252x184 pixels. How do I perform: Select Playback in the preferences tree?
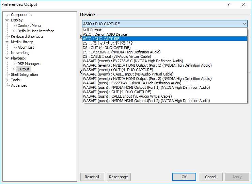click(x=18, y=58)
